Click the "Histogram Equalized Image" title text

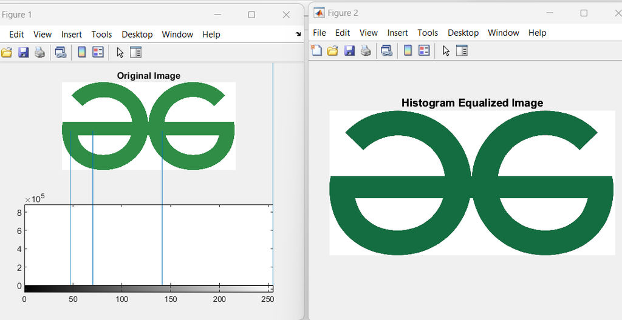pyautogui.click(x=472, y=103)
